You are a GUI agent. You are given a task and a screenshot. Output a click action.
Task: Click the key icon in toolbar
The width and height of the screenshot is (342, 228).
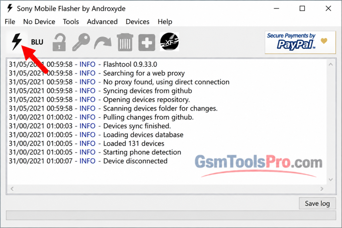click(81, 42)
